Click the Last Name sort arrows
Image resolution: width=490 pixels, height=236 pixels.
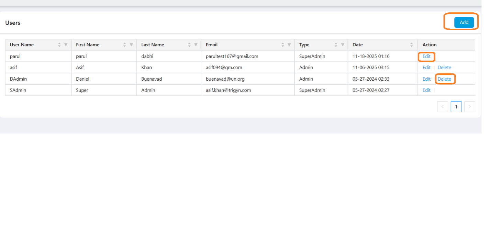[x=189, y=45]
